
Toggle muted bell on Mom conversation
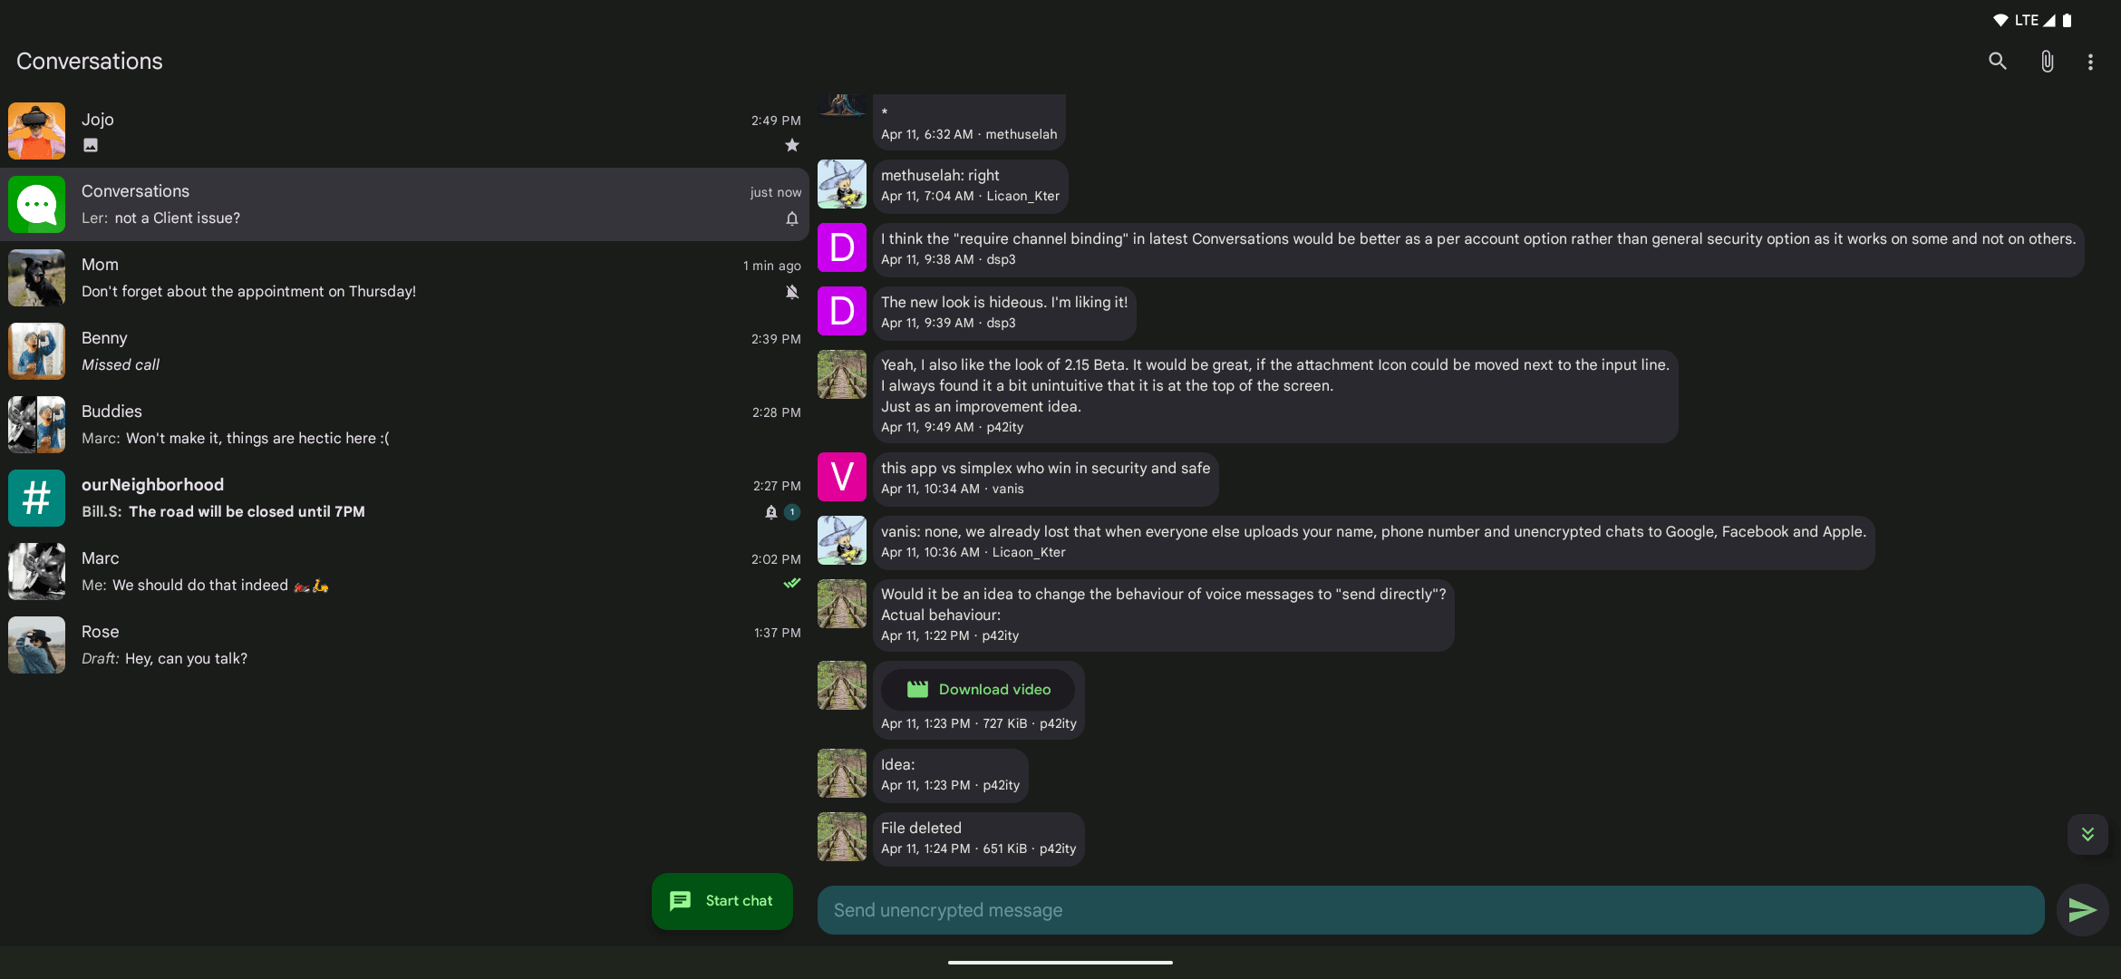point(792,292)
